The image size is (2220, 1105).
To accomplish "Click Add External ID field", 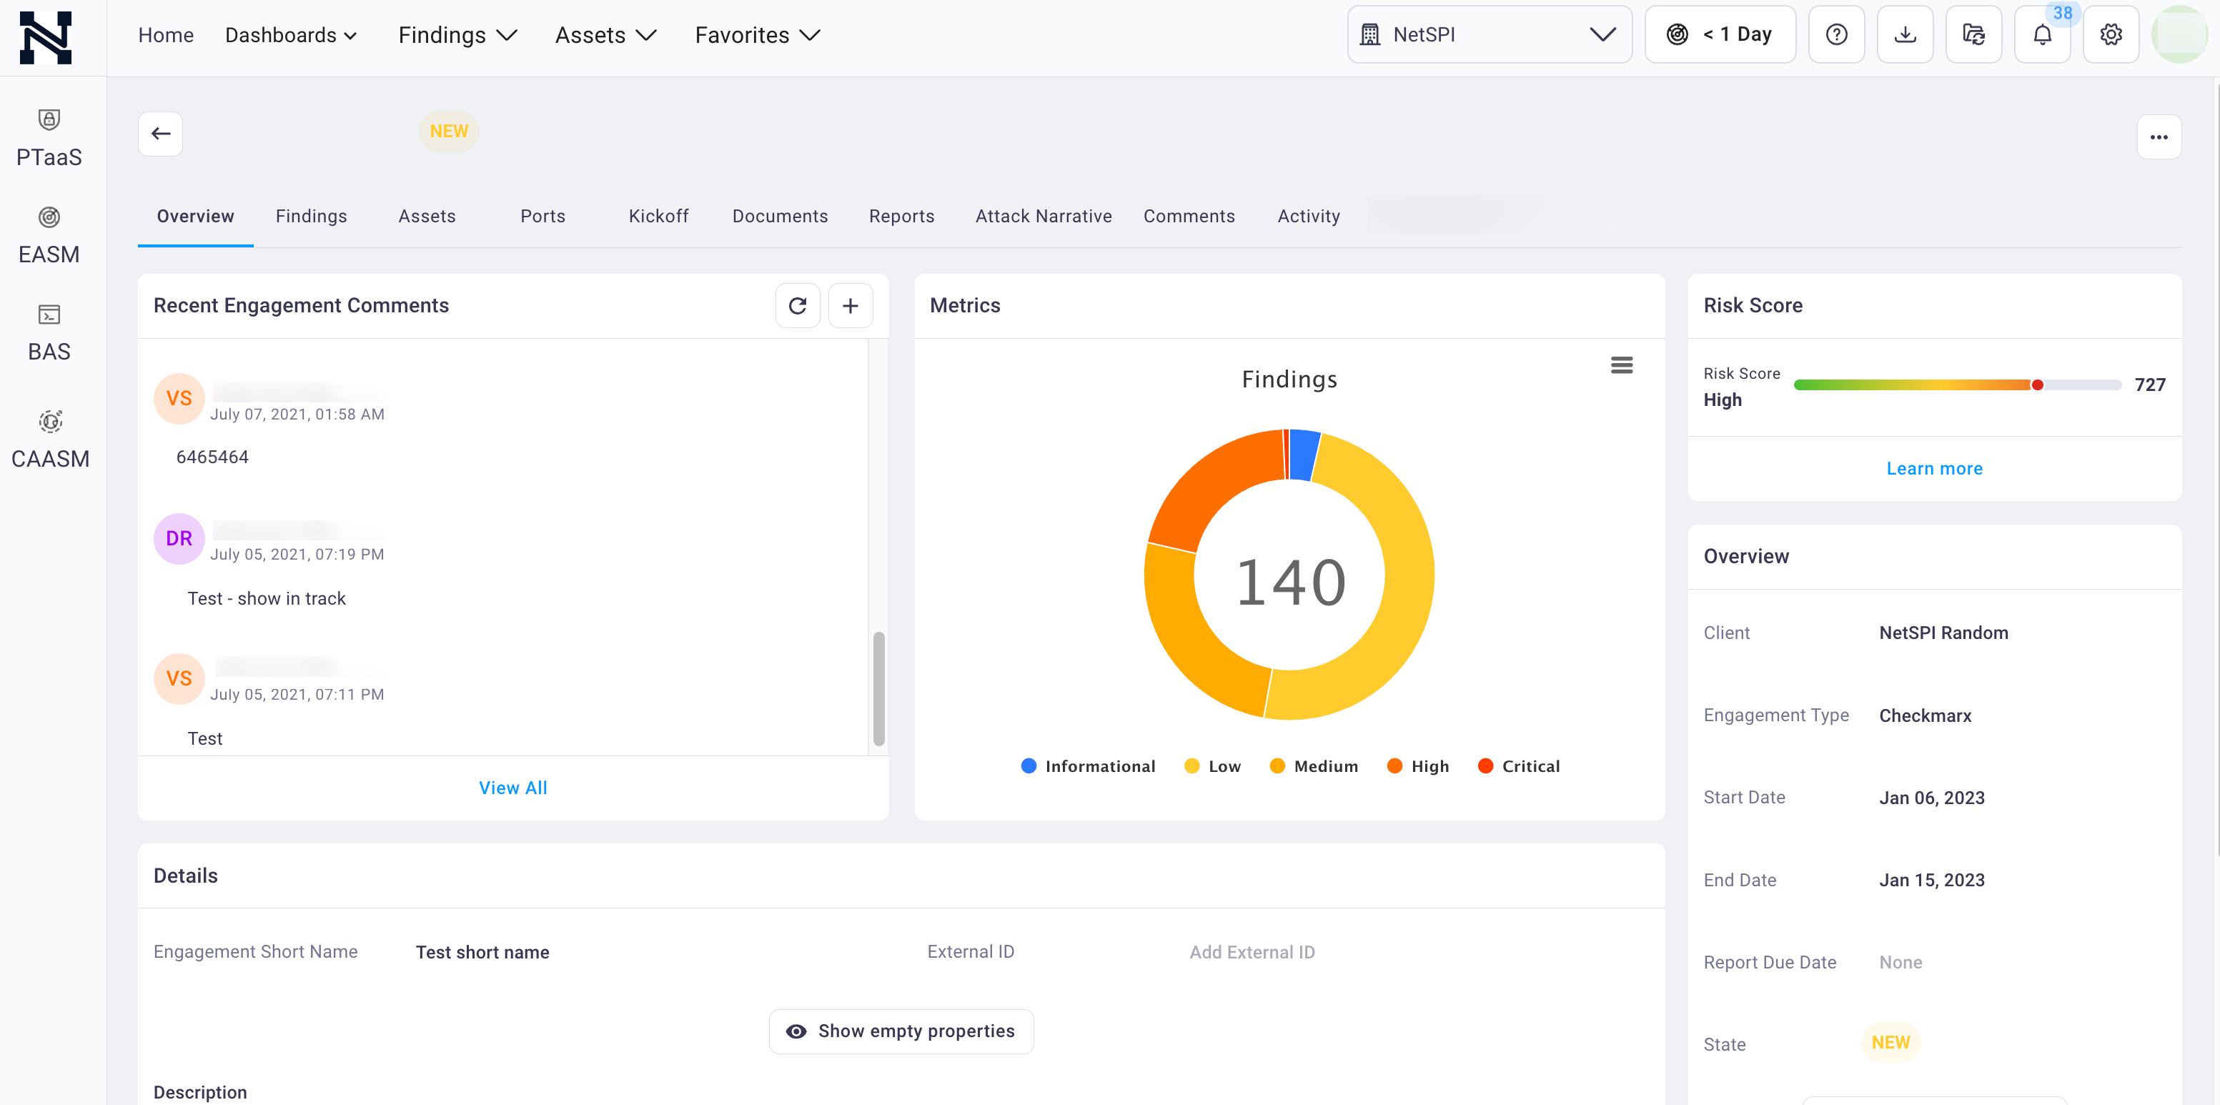I will pos(1252,953).
